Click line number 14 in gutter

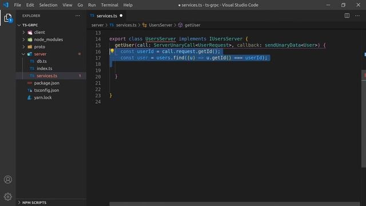pos(98,39)
